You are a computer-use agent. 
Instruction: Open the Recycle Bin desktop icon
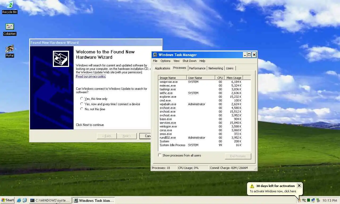tap(10, 7)
